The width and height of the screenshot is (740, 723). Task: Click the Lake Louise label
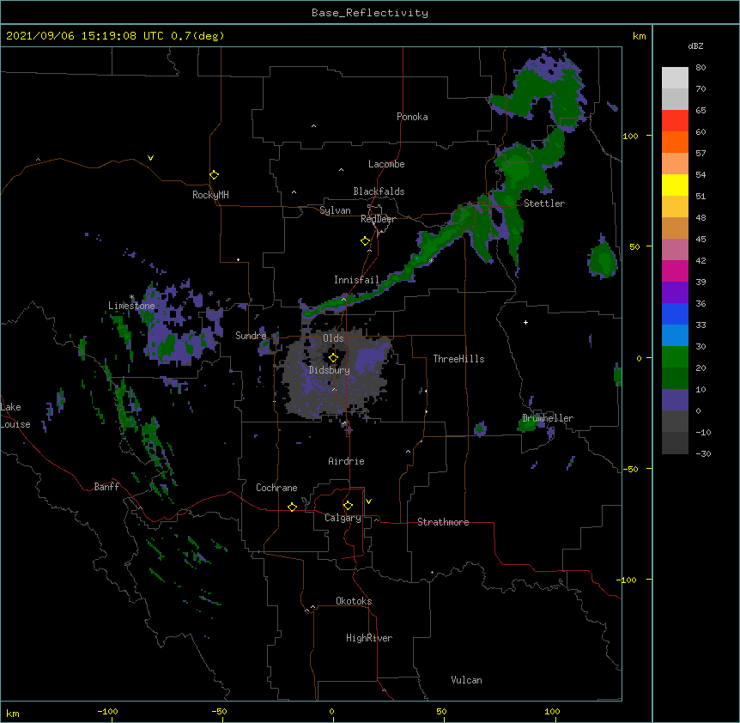tap(14, 416)
